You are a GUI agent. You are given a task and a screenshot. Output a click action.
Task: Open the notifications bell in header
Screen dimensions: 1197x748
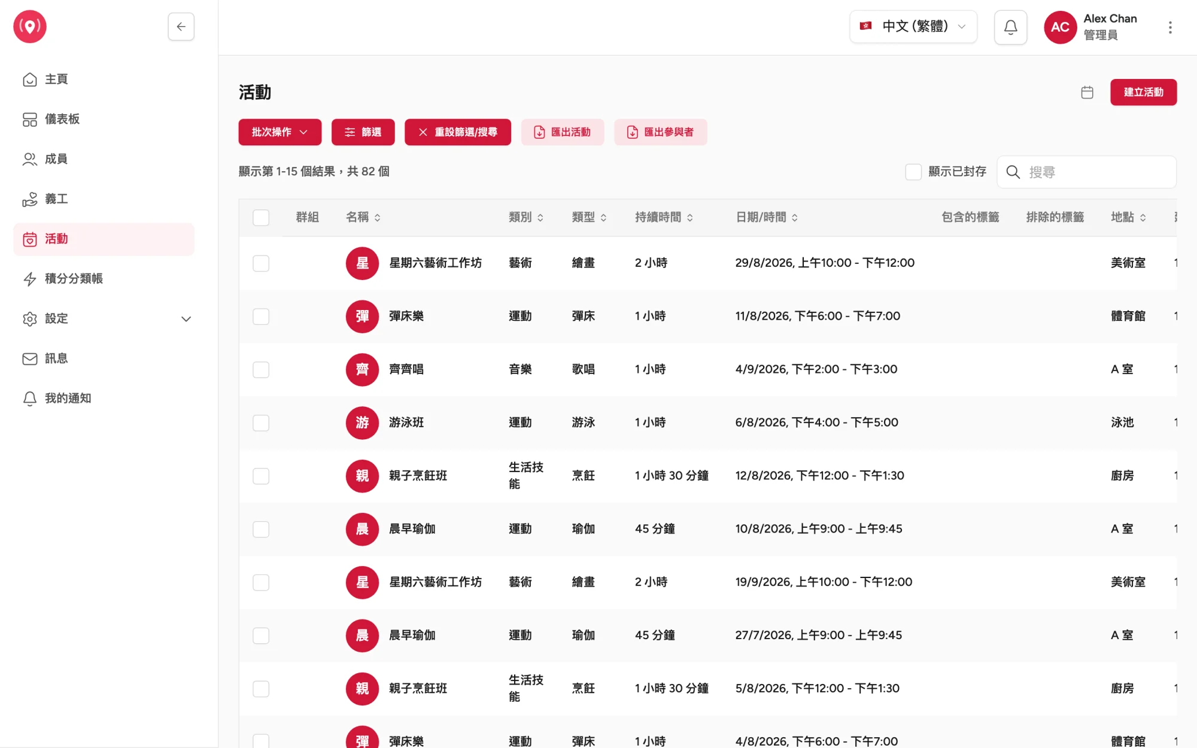coord(1010,27)
